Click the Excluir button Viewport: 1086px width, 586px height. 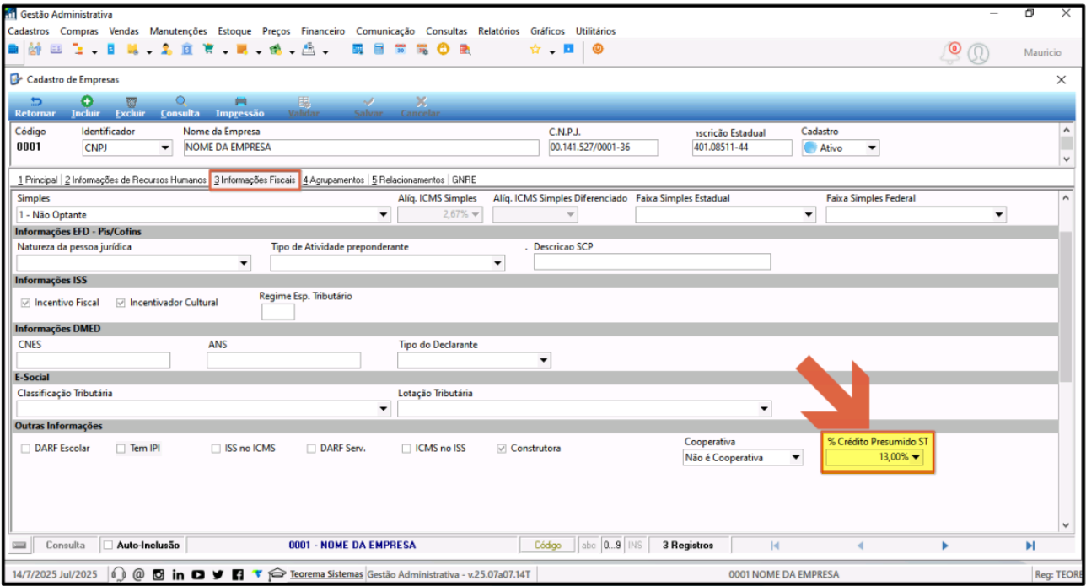tap(131, 106)
